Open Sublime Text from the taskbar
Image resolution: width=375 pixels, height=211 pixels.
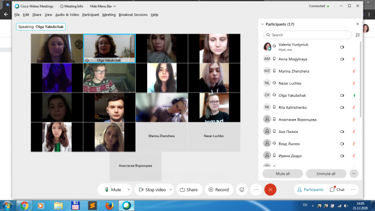pos(93,206)
